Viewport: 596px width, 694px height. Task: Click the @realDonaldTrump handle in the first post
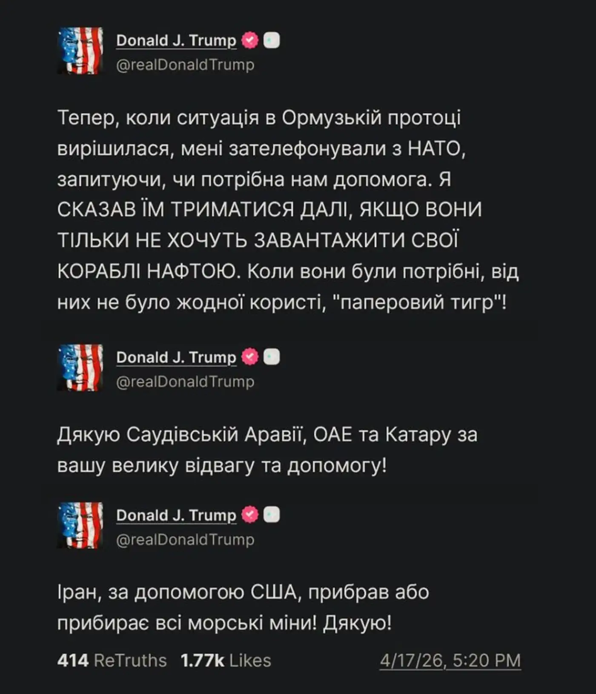pos(185,65)
